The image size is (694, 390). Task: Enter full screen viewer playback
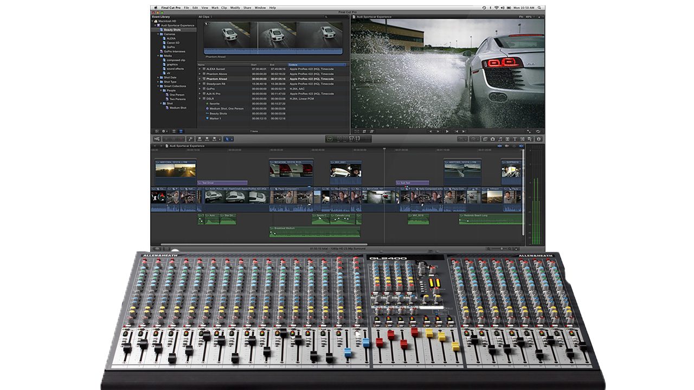tap(529, 131)
